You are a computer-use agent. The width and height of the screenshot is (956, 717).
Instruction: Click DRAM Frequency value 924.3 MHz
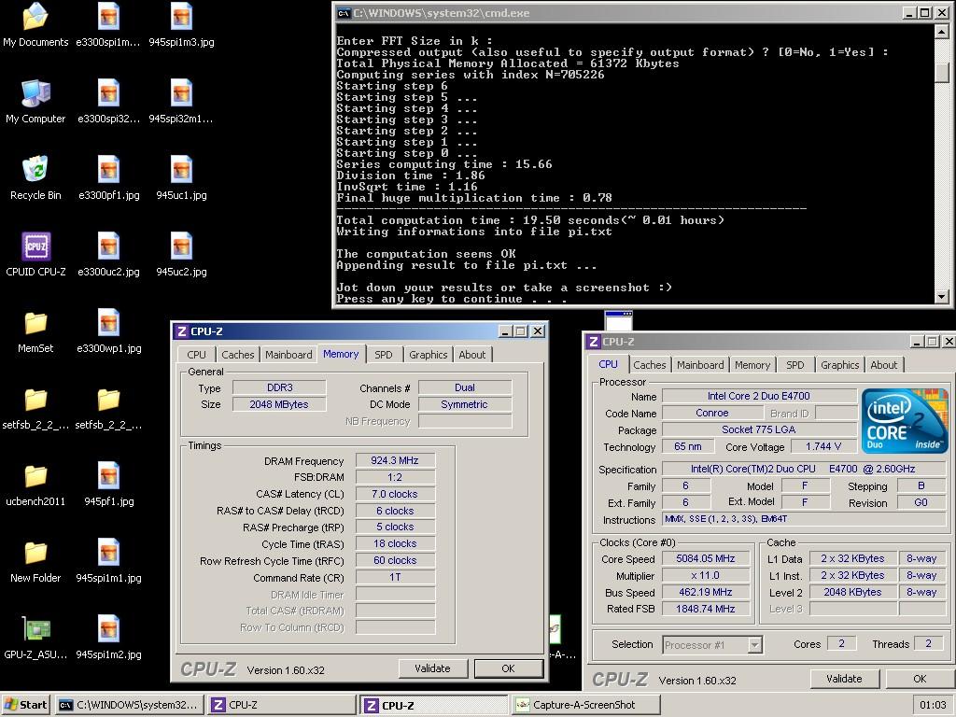click(395, 461)
